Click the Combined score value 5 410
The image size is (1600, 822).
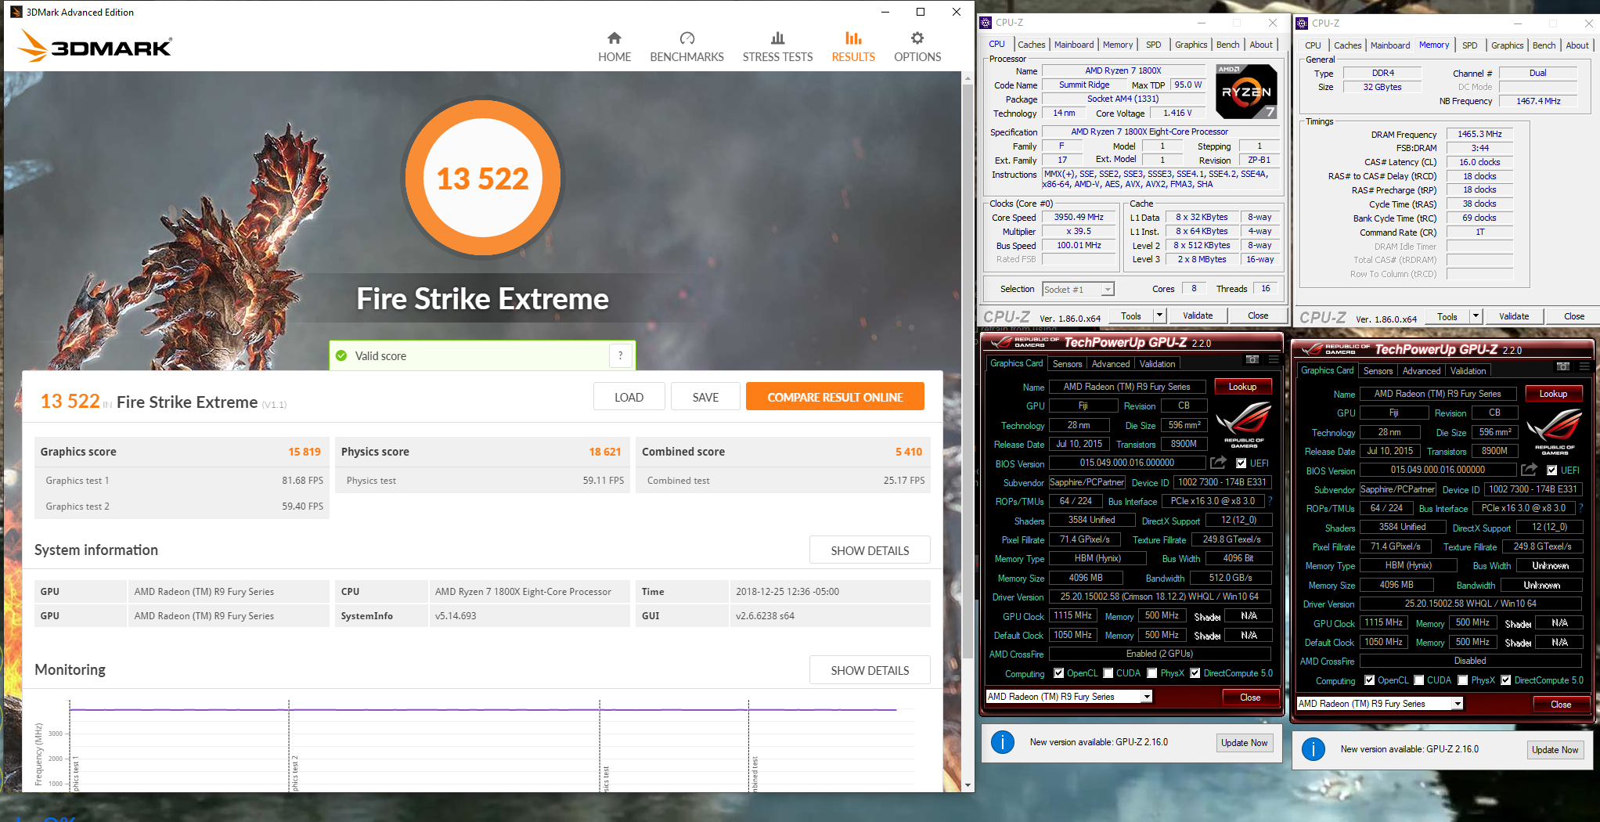909,452
